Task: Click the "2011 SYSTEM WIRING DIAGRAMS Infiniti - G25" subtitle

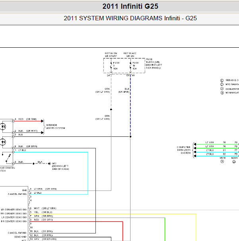Action: pos(130,18)
